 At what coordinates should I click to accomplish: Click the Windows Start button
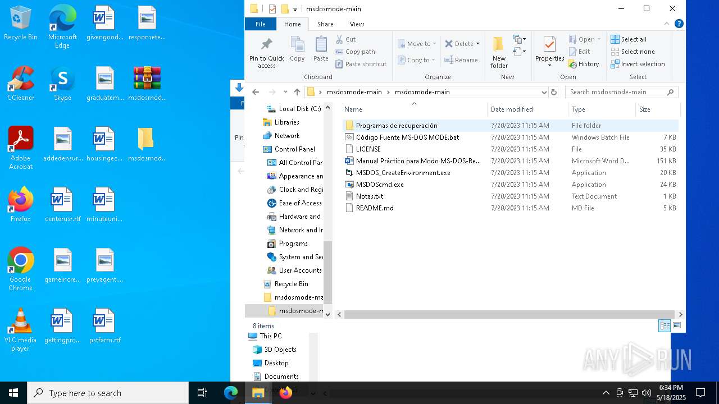coord(13,393)
